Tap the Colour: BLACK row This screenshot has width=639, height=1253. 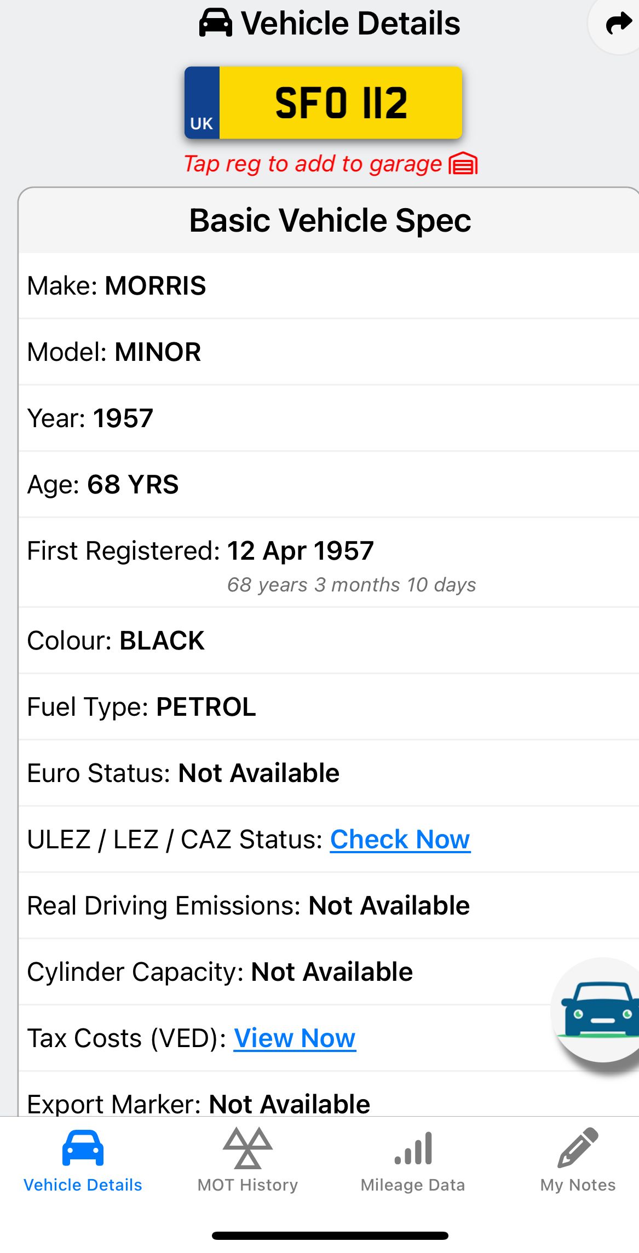[329, 641]
